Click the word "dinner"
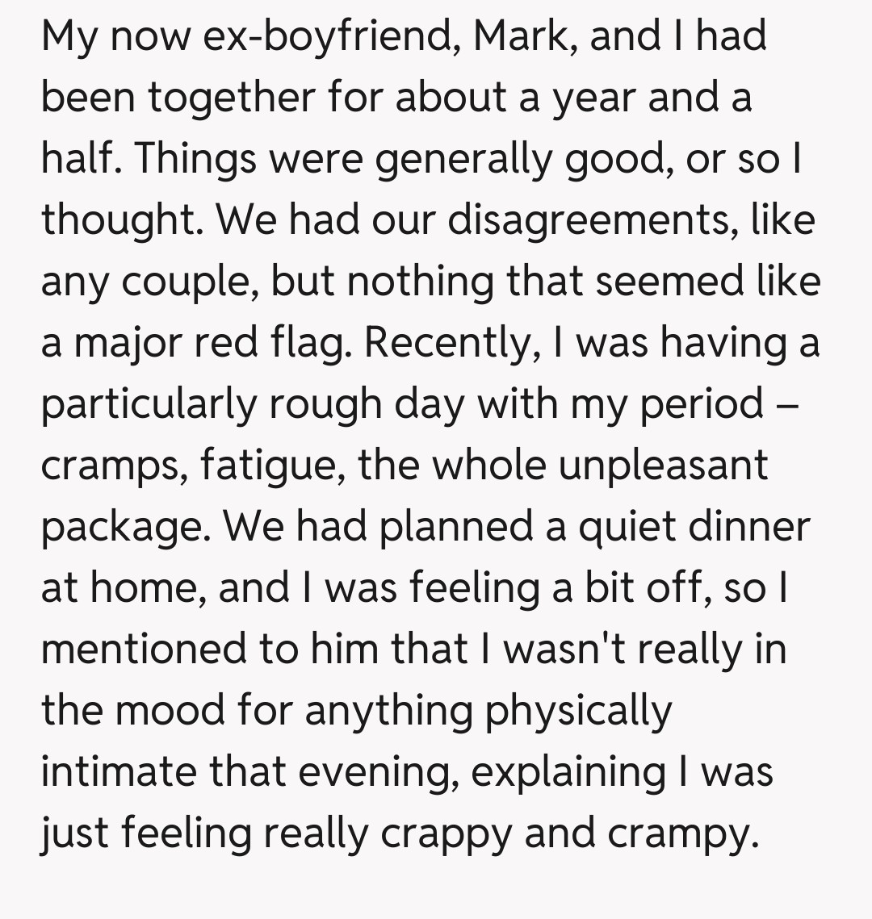 pos(748,527)
